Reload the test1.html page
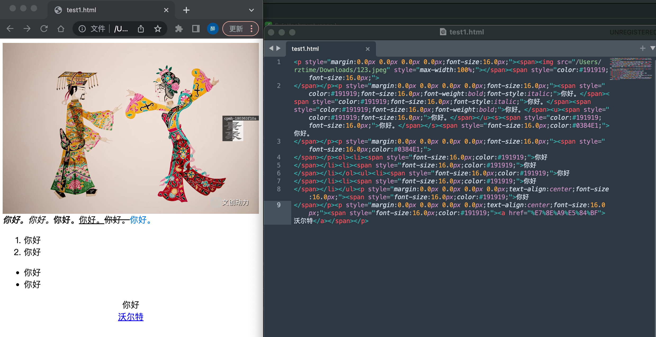This screenshot has height=337, width=656. [x=44, y=29]
